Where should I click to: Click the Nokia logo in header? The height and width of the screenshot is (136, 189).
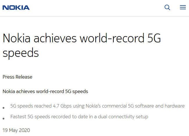[x=16, y=8]
